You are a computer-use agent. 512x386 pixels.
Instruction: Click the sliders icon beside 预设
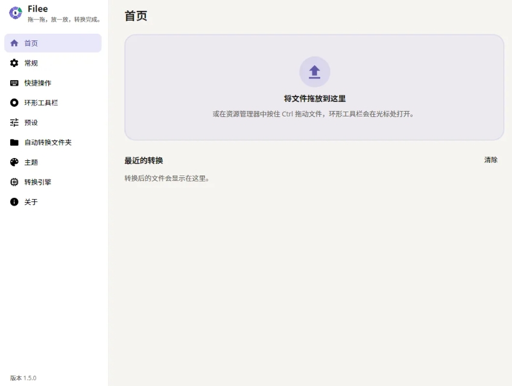14,122
